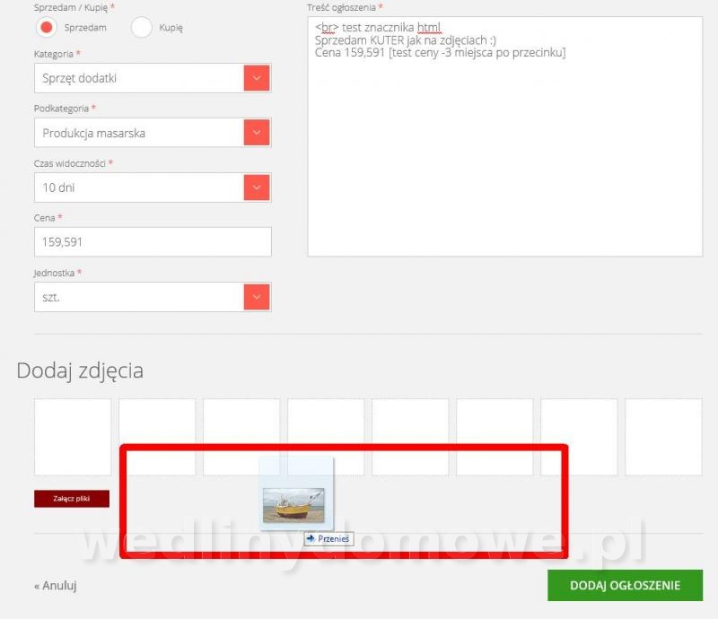The image size is (718, 619).
Task: Click the 10 dni visibility field
Action: pos(153,187)
